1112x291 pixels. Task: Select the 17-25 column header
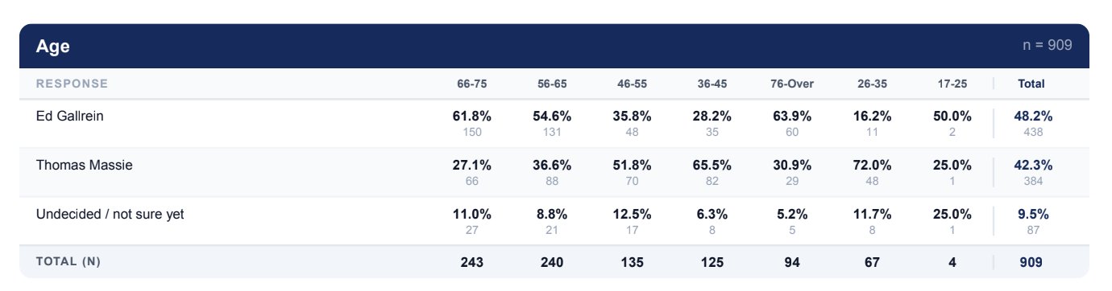point(952,84)
